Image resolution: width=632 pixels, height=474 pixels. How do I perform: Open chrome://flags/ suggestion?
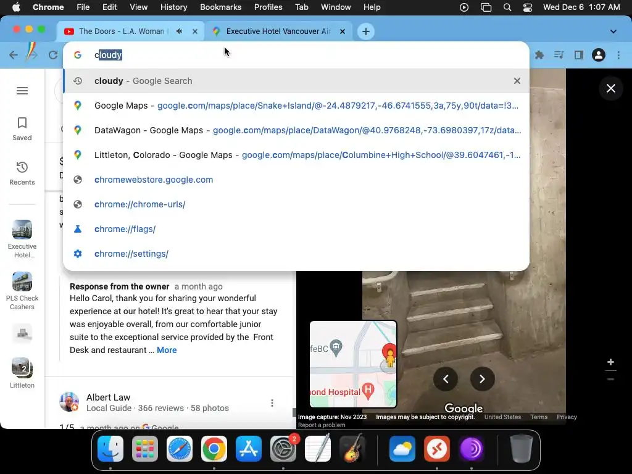296,228
